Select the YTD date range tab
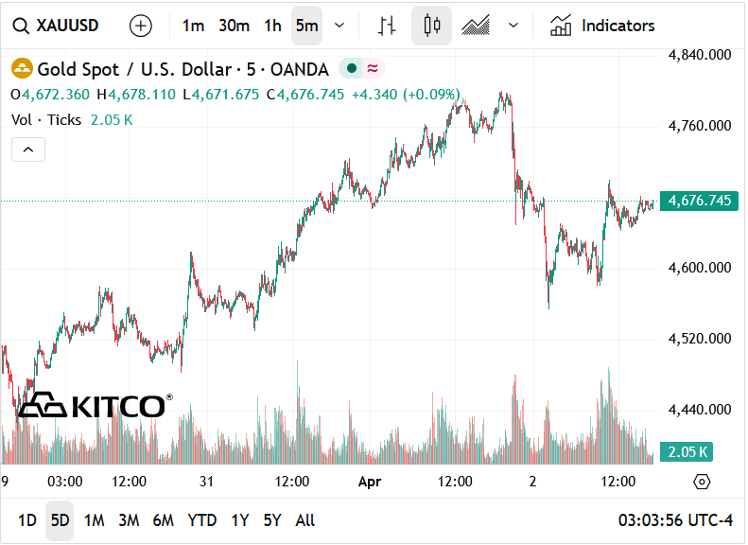748x545 pixels. click(x=201, y=520)
